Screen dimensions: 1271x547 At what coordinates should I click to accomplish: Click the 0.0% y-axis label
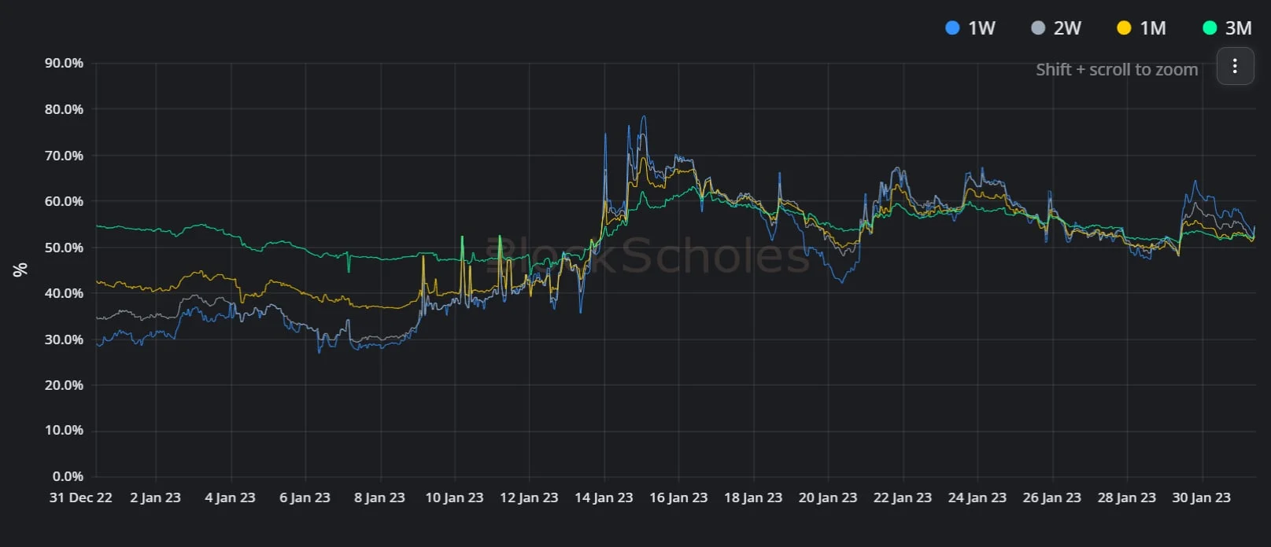click(x=68, y=476)
